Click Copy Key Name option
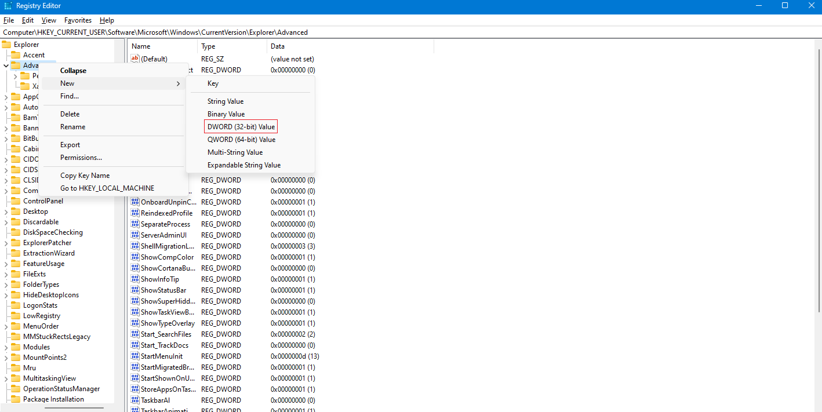This screenshot has height=412, width=822. pos(85,176)
